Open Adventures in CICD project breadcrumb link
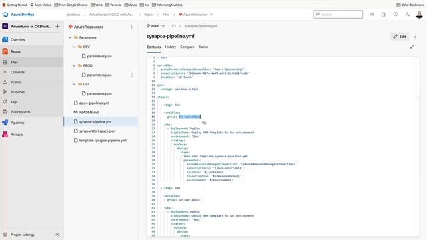427x240 pixels. pos(111,15)
